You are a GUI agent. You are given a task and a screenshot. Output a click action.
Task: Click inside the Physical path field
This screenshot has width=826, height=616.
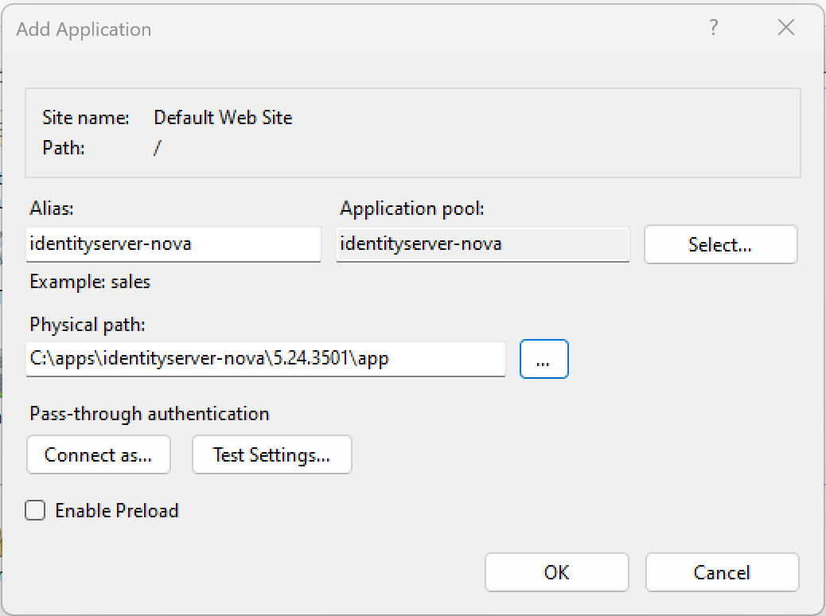tap(266, 359)
